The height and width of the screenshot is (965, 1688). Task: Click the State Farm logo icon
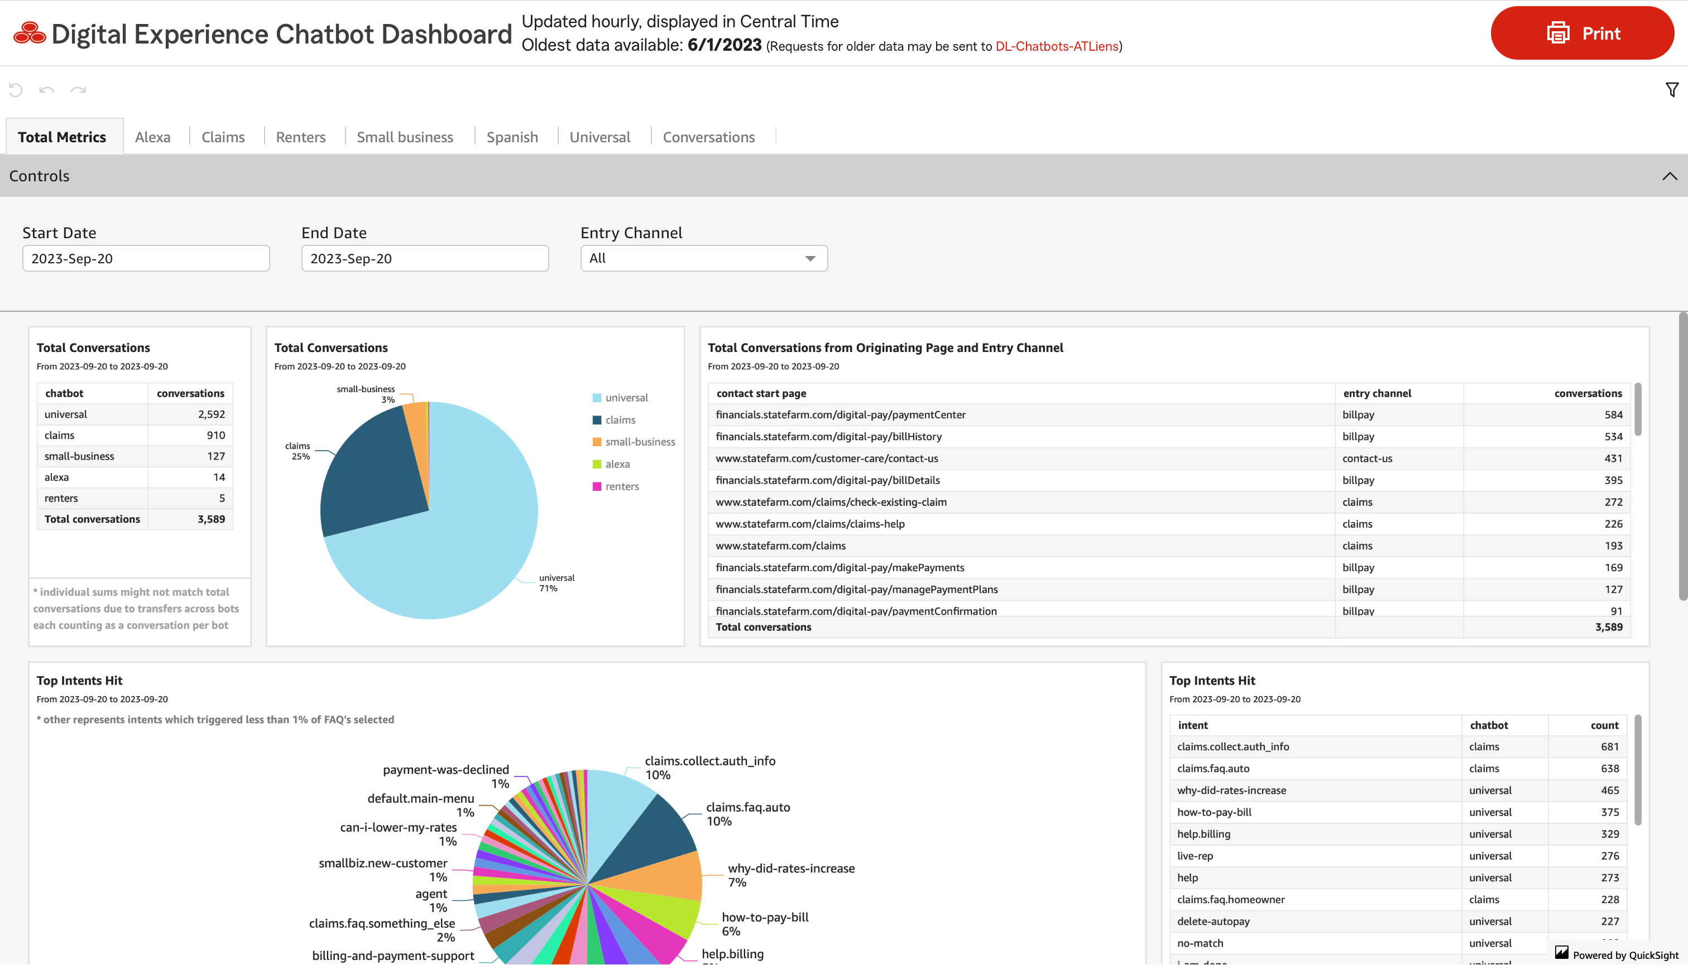(x=29, y=33)
